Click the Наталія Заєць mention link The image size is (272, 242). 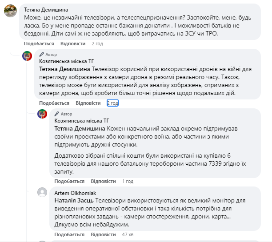(74, 200)
